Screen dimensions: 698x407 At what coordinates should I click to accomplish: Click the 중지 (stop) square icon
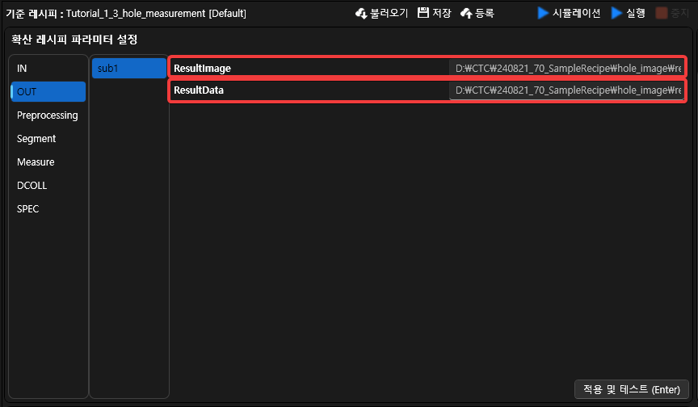point(662,13)
